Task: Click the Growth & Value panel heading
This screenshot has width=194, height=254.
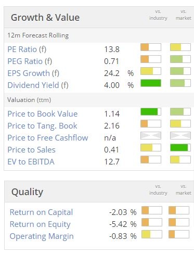Action: (45, 18)
